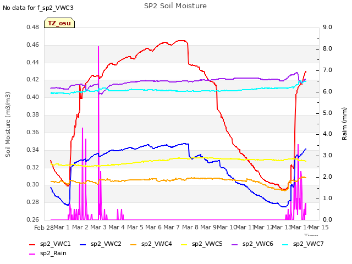Click the sp2_VWC1 legend label
The height and width of the screenshot is (264, 352).
55,244
